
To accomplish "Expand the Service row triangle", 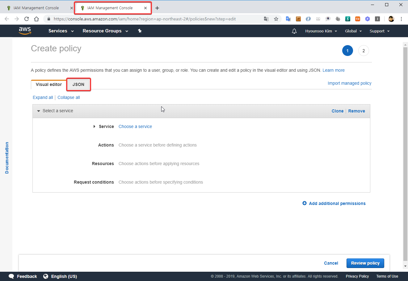I will point(94,126).
